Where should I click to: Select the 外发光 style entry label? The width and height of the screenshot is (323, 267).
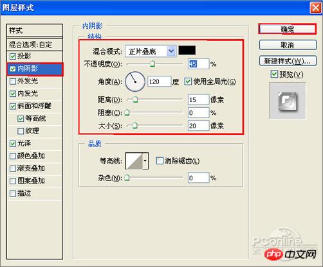click(x=28, y=82)
